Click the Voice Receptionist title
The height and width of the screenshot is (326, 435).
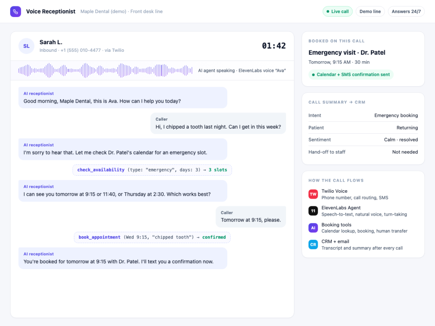pyautogui.click(x=51, y=11)
